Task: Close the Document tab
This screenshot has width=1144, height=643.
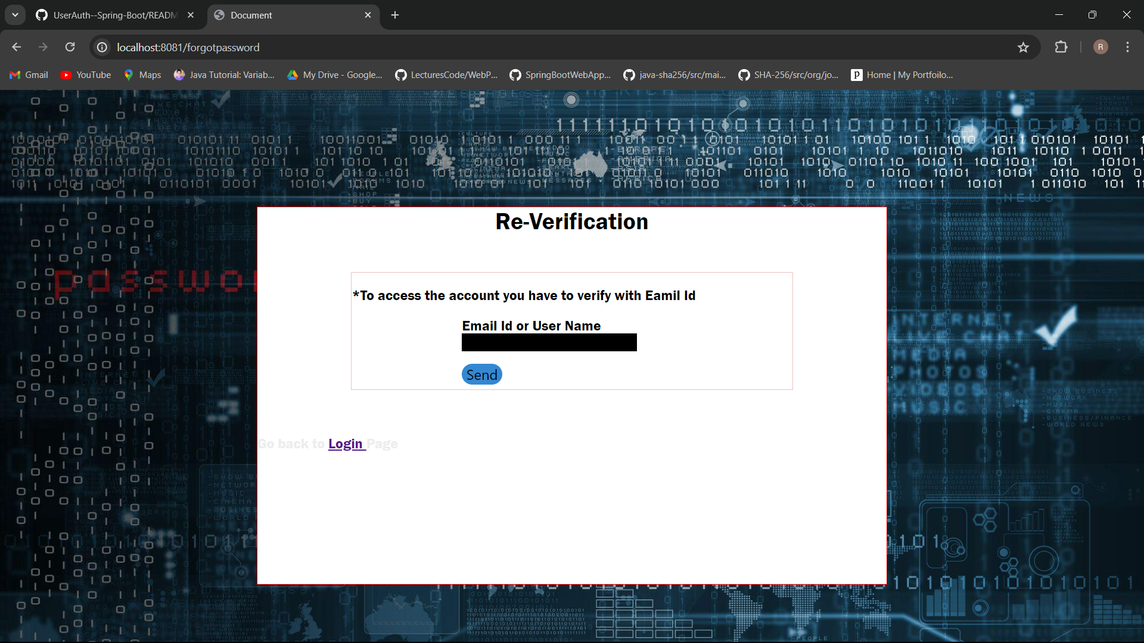Action: 368,15
